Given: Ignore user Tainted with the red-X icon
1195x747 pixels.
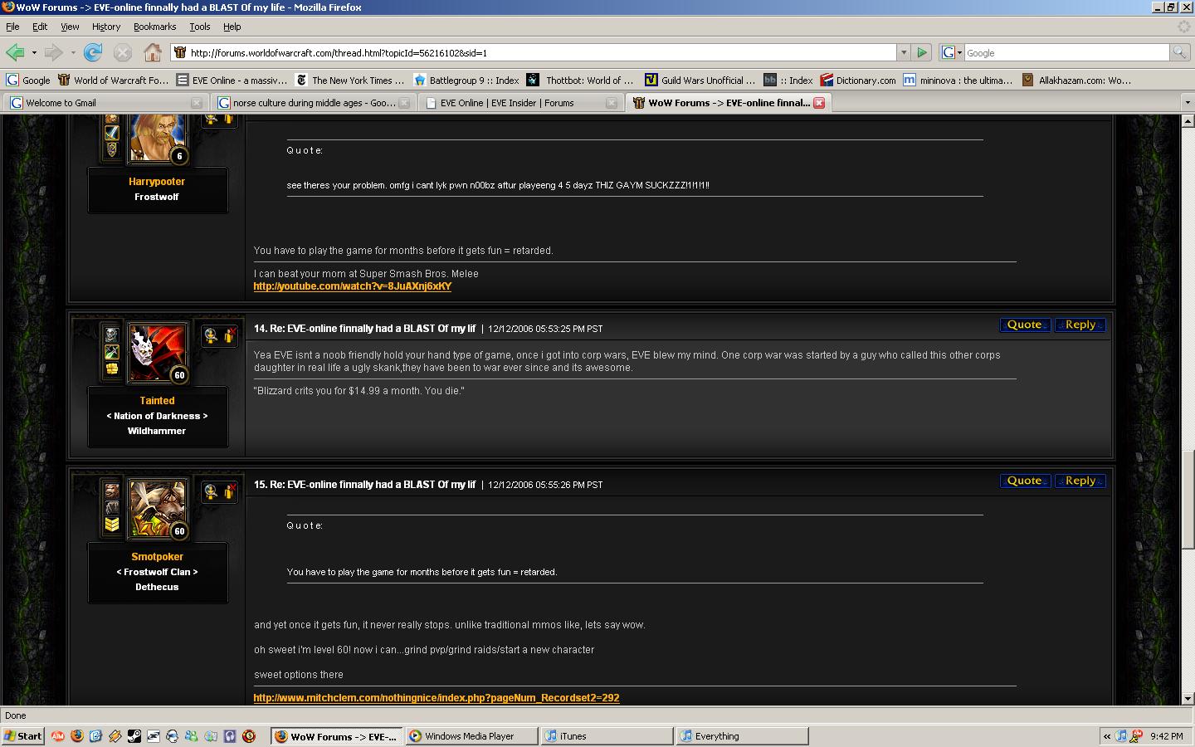Looking at the screenshot, I should tap(229, 335).
